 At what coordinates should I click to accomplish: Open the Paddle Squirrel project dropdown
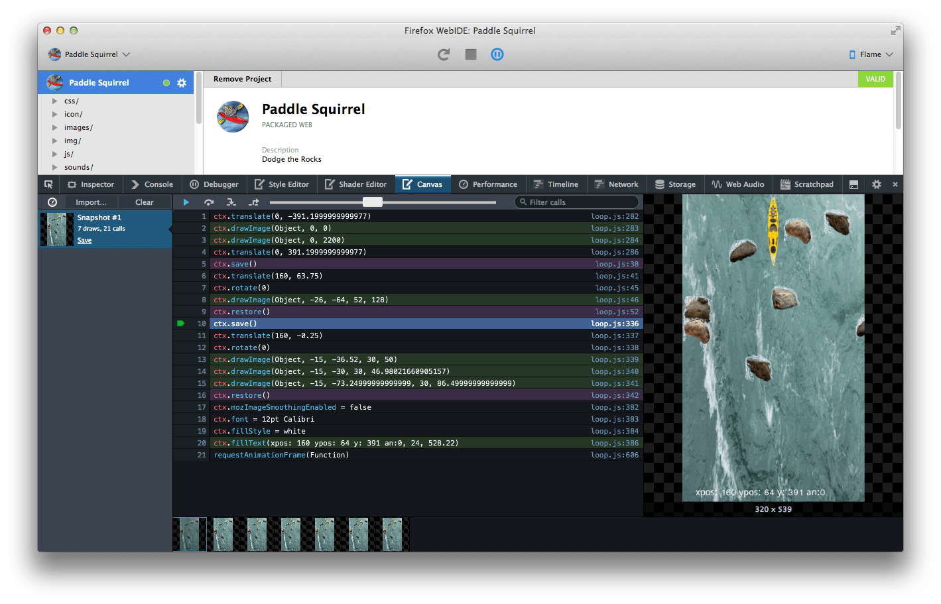(x=89, y=54)
